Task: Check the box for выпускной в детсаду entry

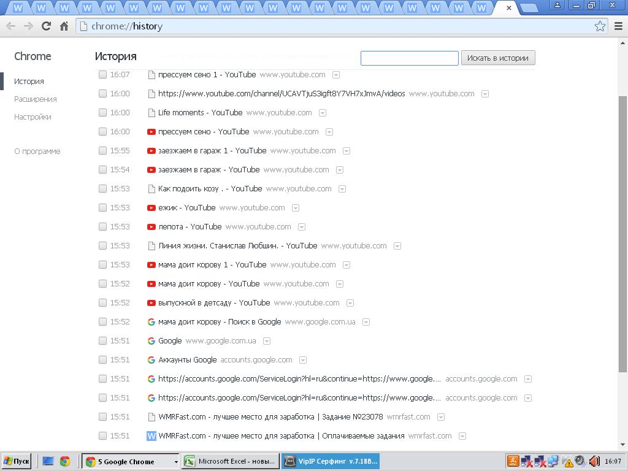Action: pyautogui.click(x=102, y=303)
